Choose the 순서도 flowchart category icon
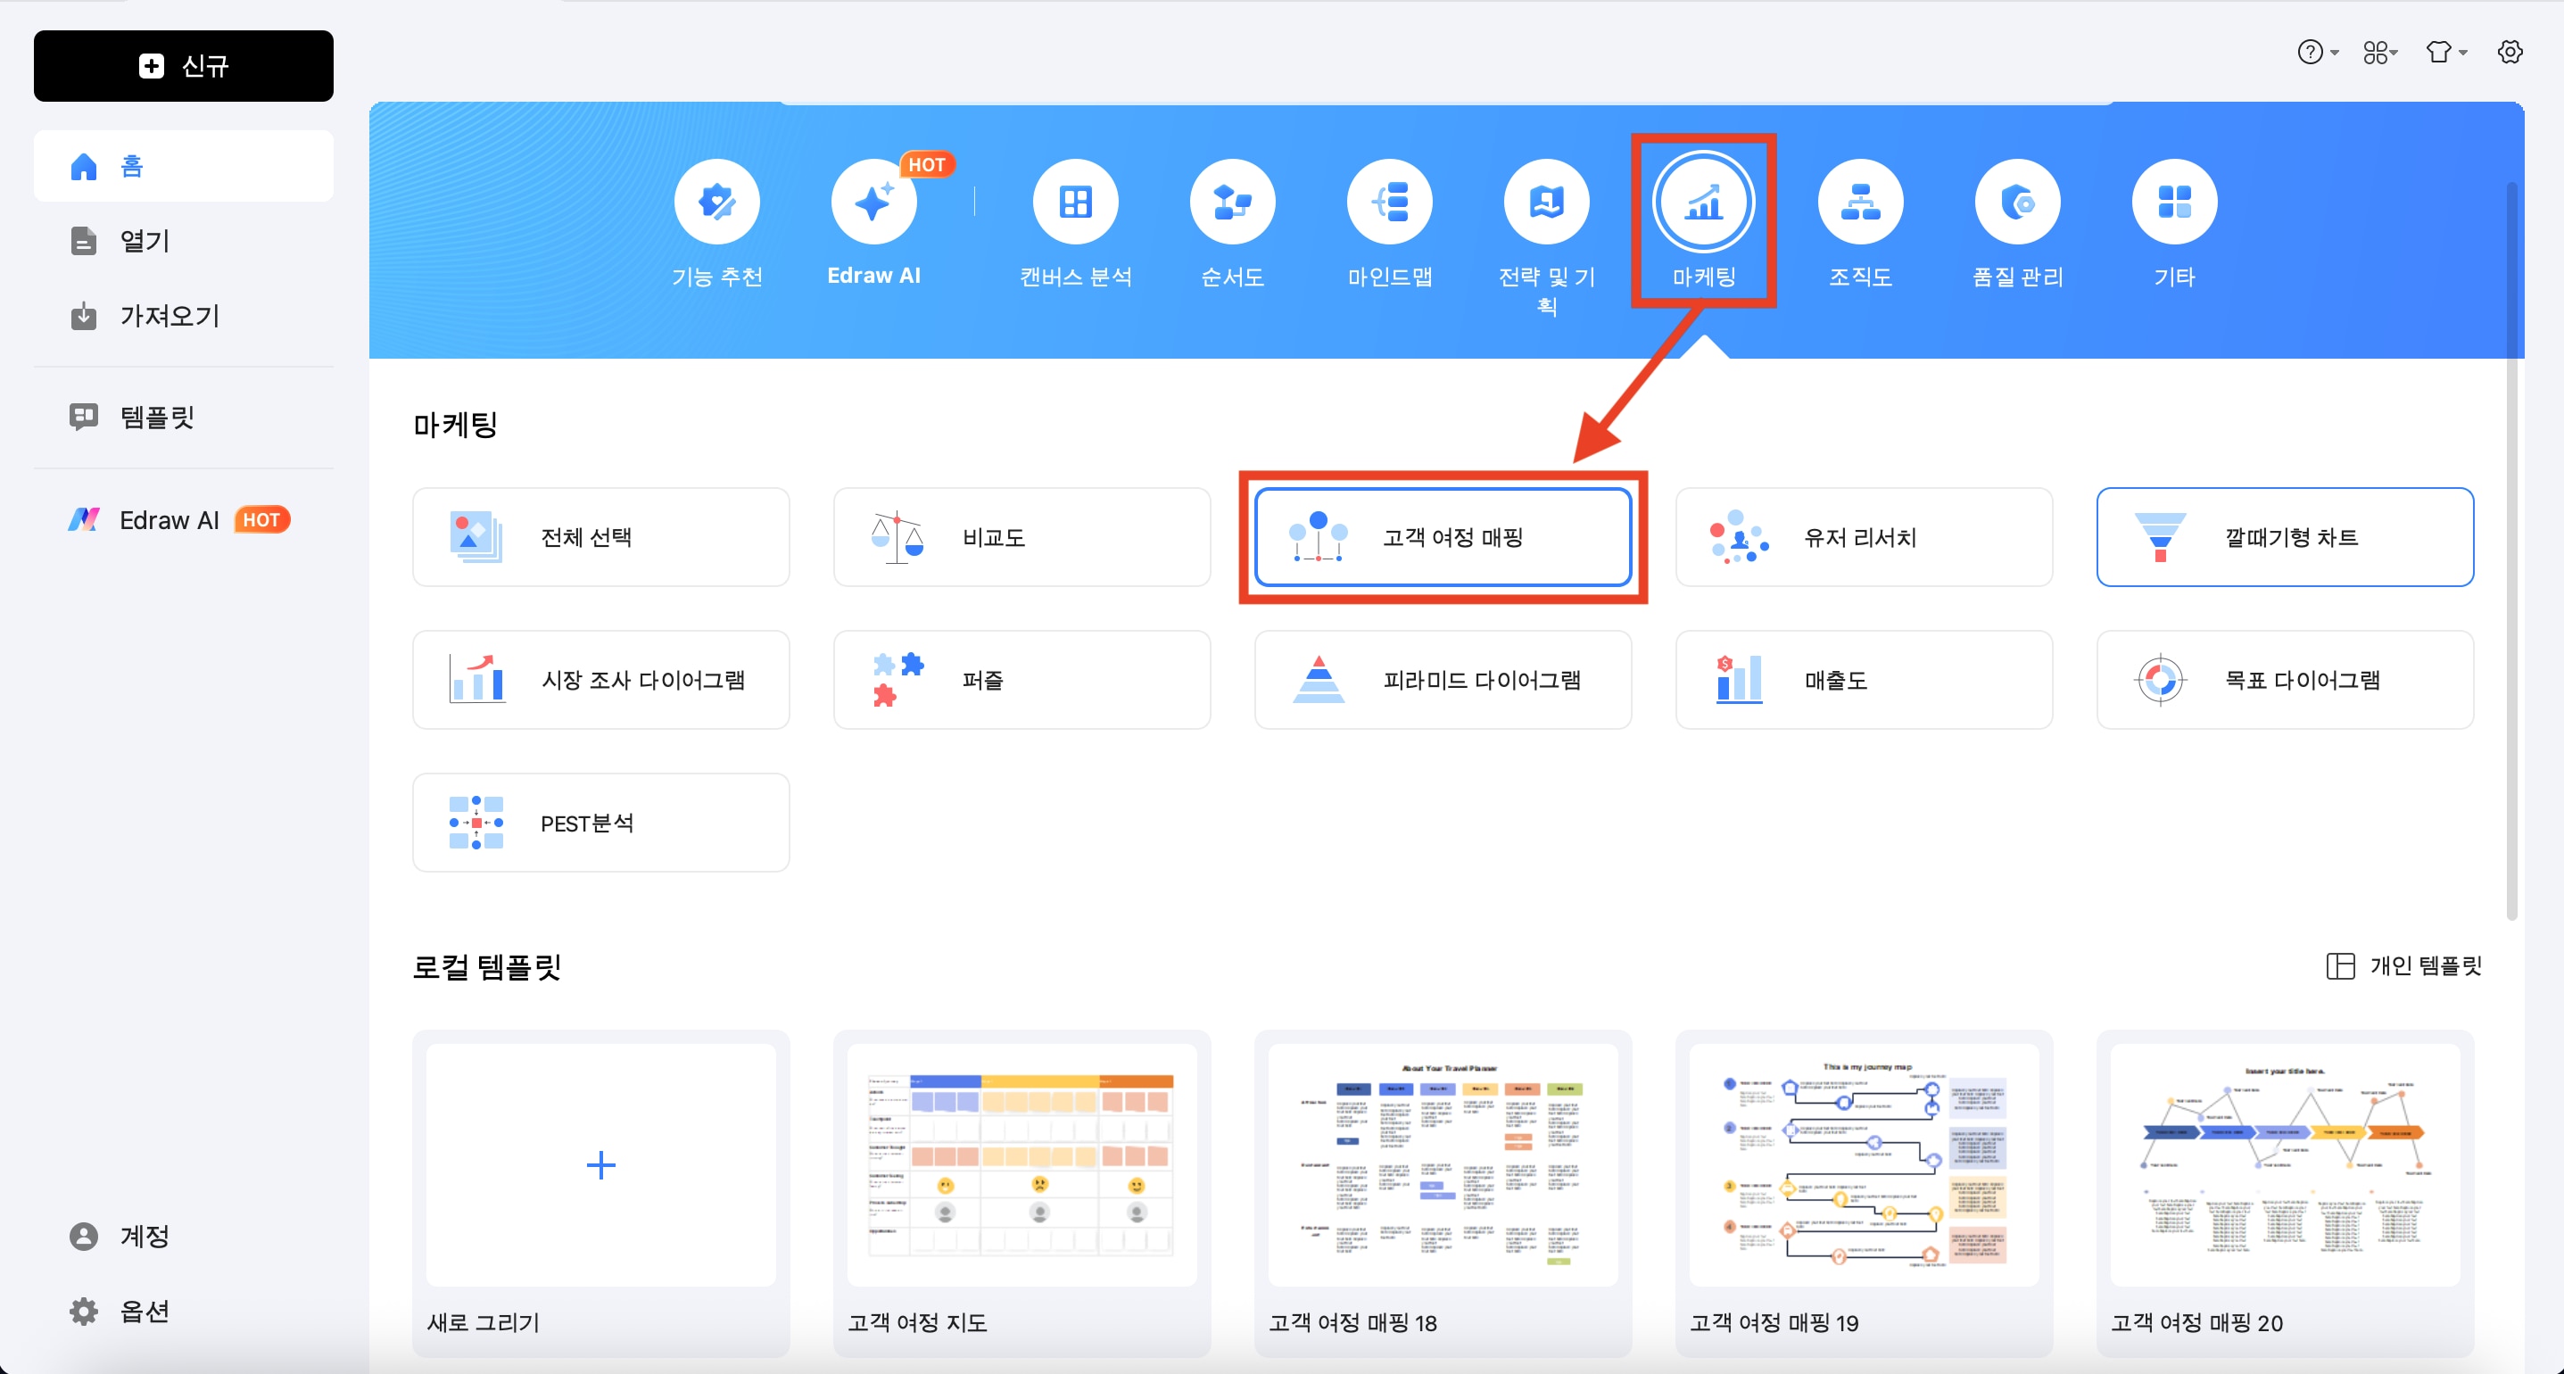This screenshot has height=1374, width=2564. (1232, 203)
